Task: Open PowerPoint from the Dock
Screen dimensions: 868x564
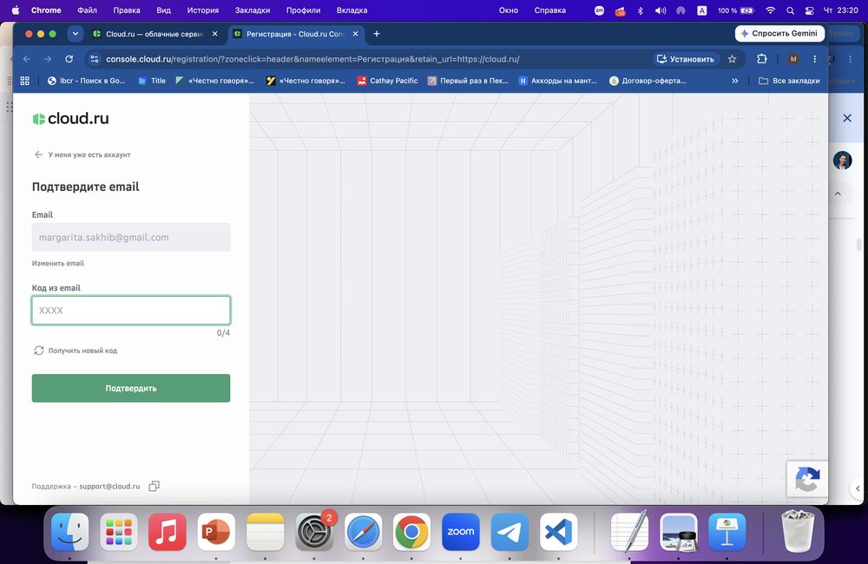Action: [x=216, y=532]
